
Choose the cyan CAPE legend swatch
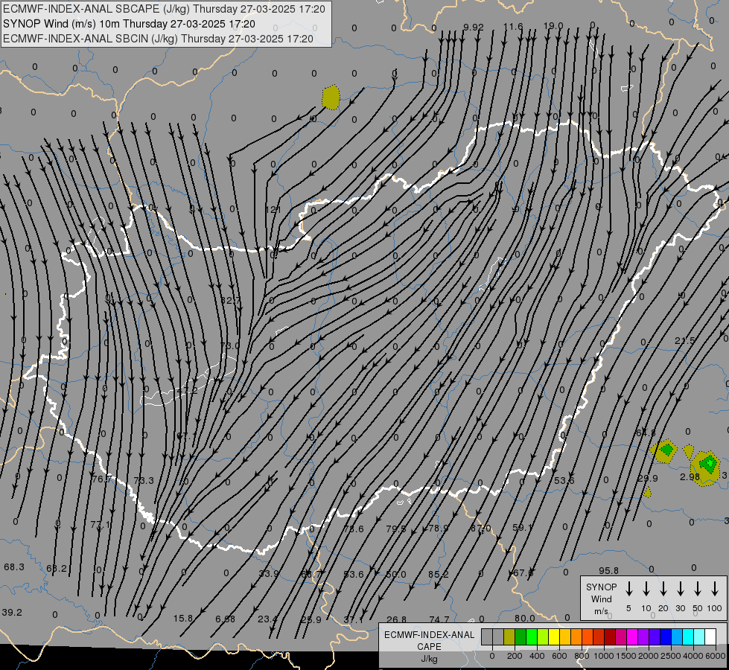click(x=687, y=637)
